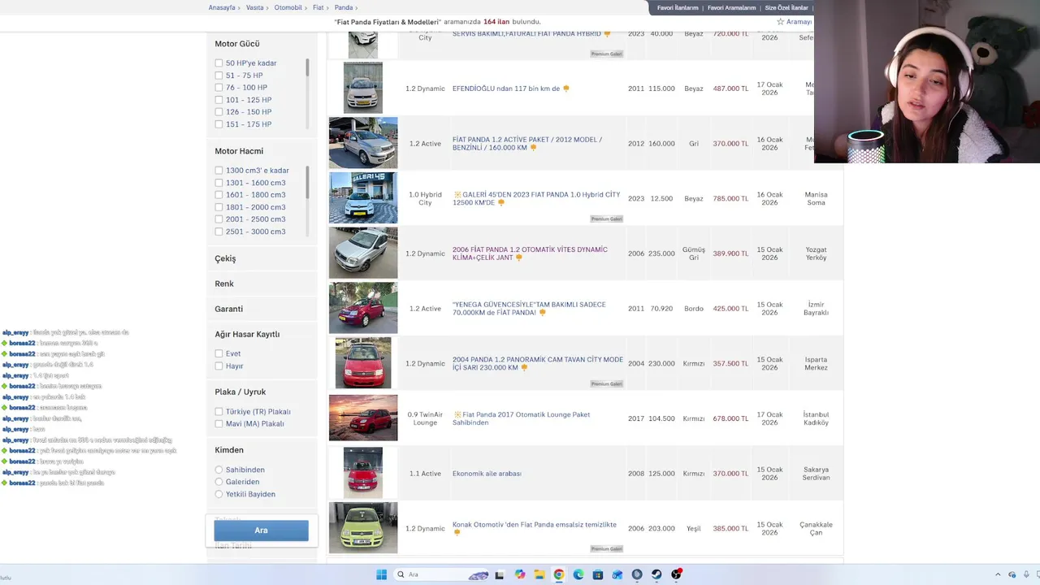Collapse the Motor Gücü filter section
1040x585 pixels.
point(237,44)
